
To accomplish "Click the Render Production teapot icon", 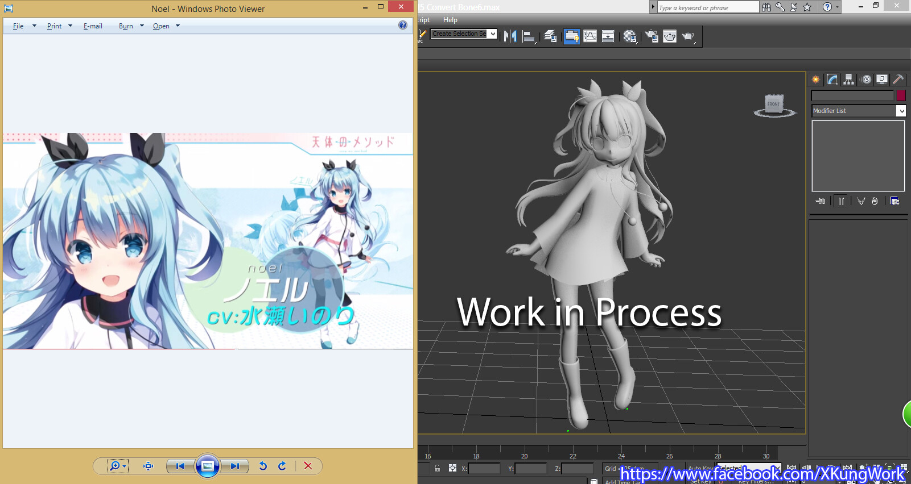I will pos(689,36).
